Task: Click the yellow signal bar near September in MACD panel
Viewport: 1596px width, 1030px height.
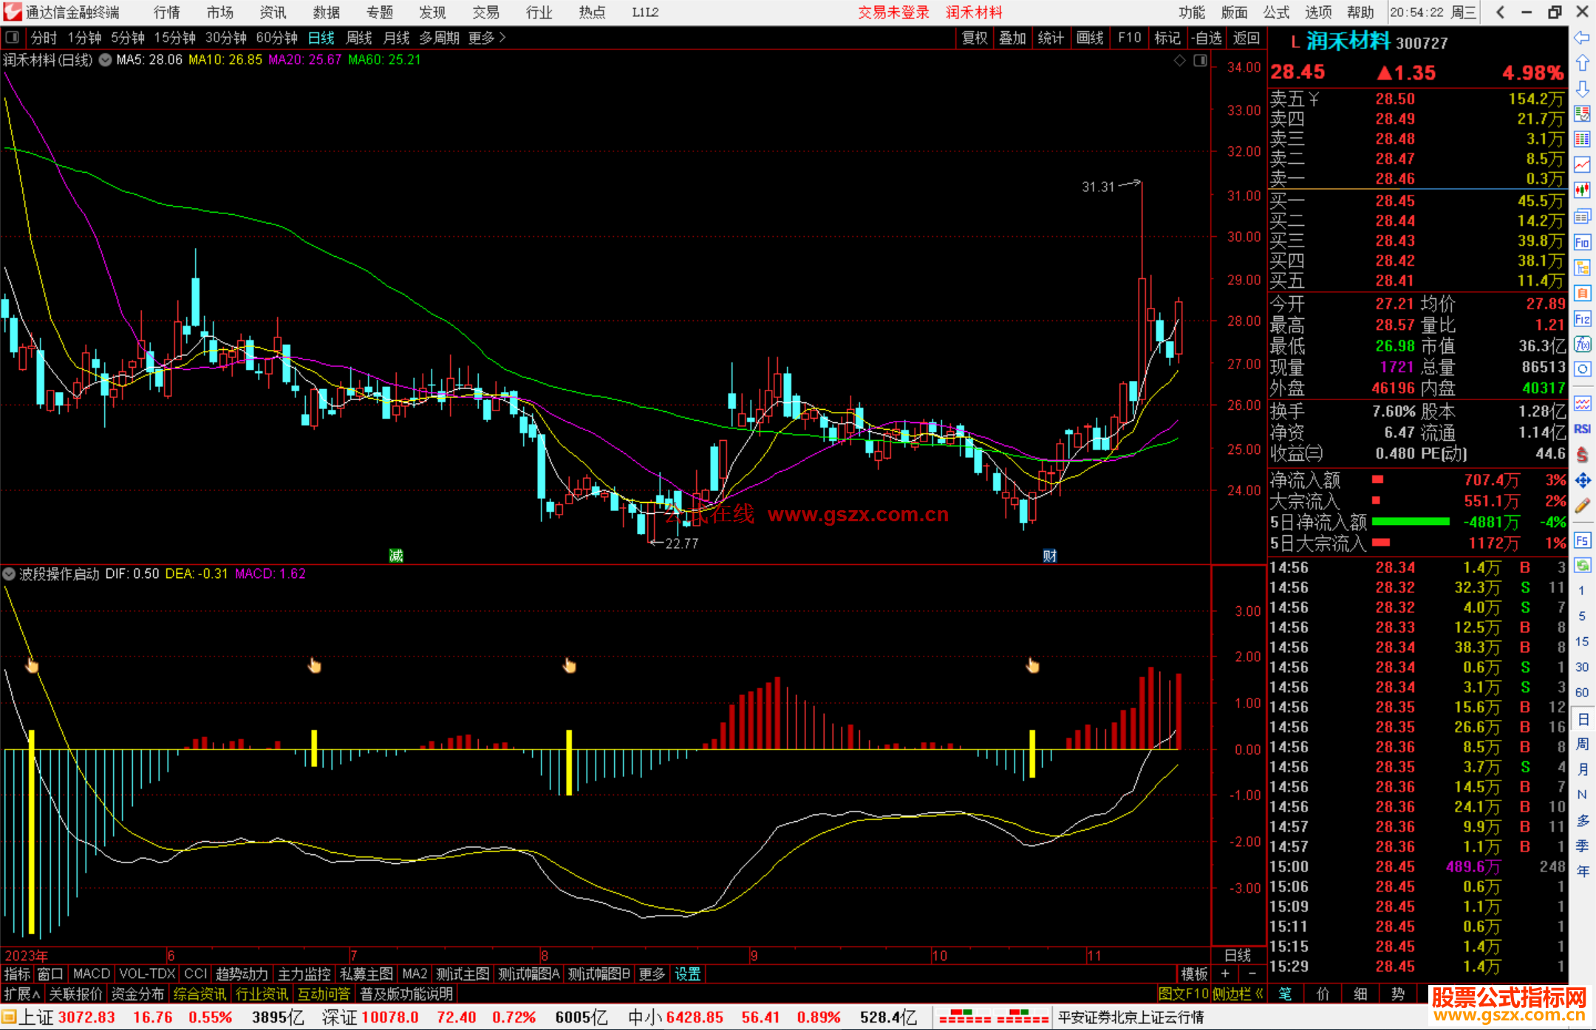Action: click(x=569, y=762)
